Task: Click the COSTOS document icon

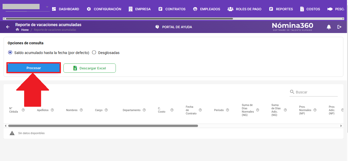Action: coord(302,9)
